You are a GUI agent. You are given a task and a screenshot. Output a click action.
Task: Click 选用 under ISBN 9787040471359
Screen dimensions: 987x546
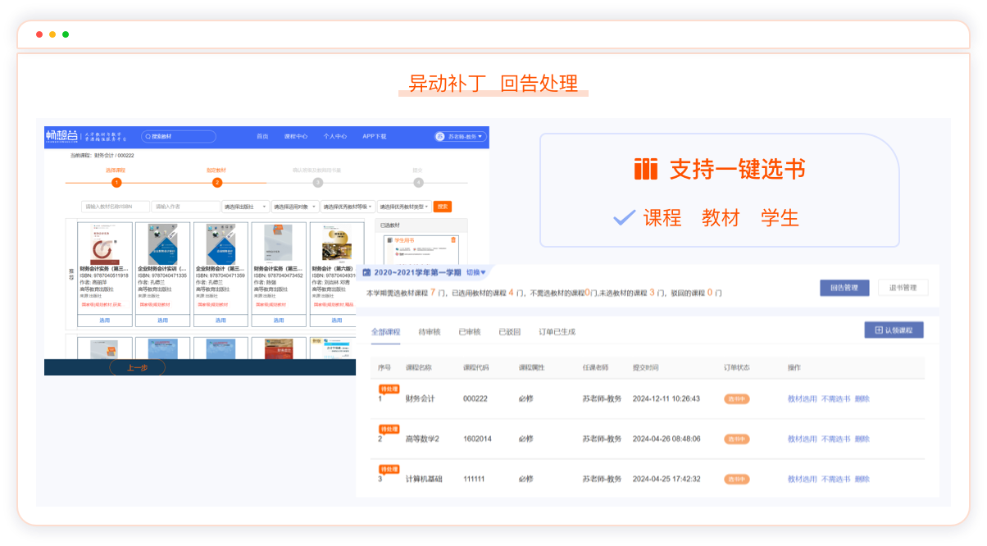point(221,321)
